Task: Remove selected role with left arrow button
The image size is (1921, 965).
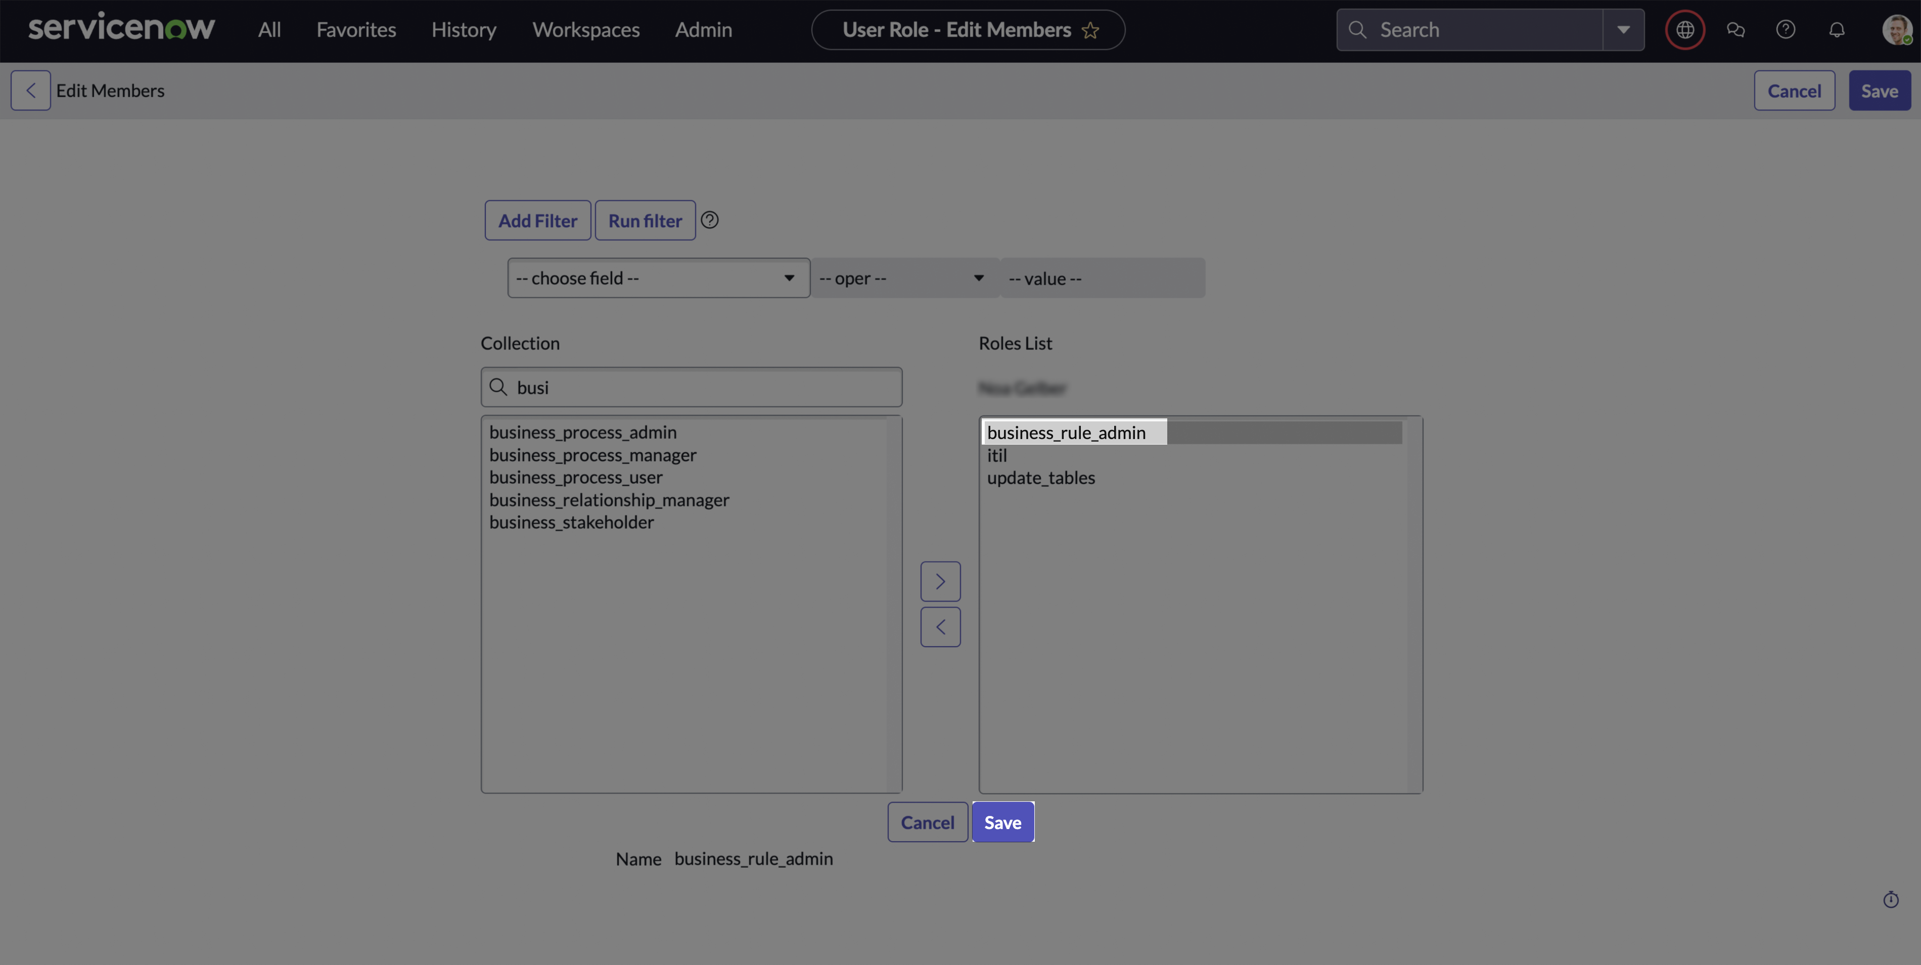Action: [940, 626]
